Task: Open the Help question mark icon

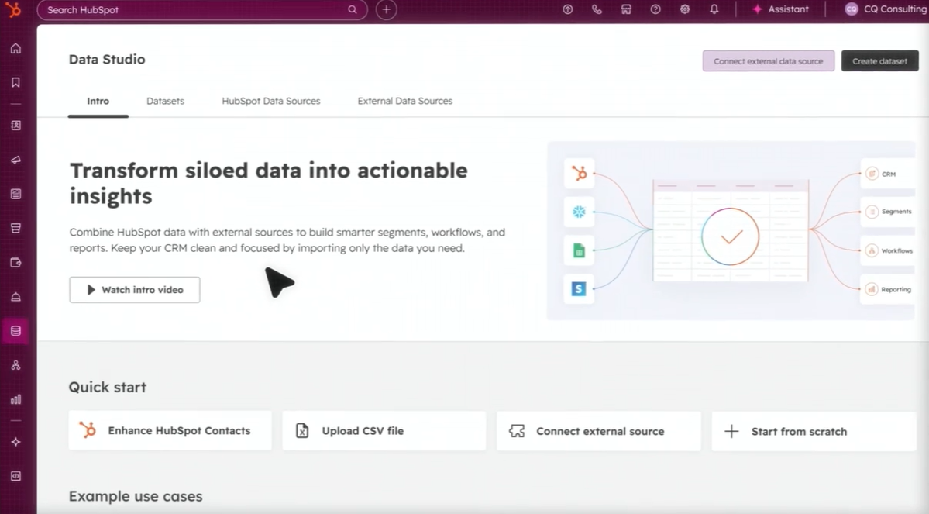Action: [x=655, y=9]
